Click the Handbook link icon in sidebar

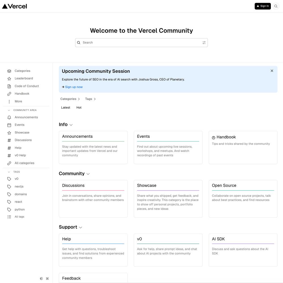pyautogui.click(x=9, y=94)
